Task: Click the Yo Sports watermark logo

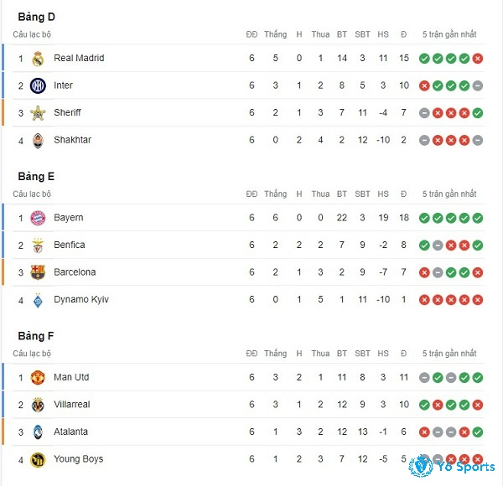Action: (x=452, y=466)
